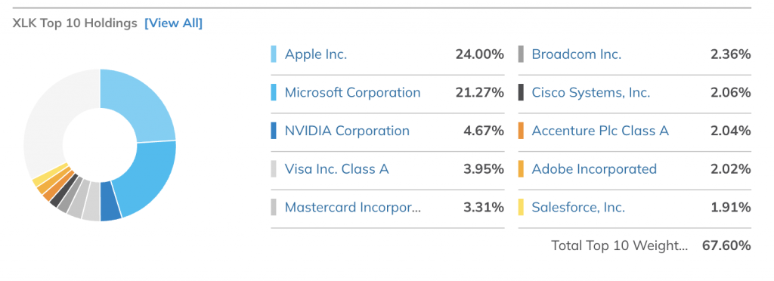
Task: Click the yellow Salesforce legend swatch
Action: (521, 208)
